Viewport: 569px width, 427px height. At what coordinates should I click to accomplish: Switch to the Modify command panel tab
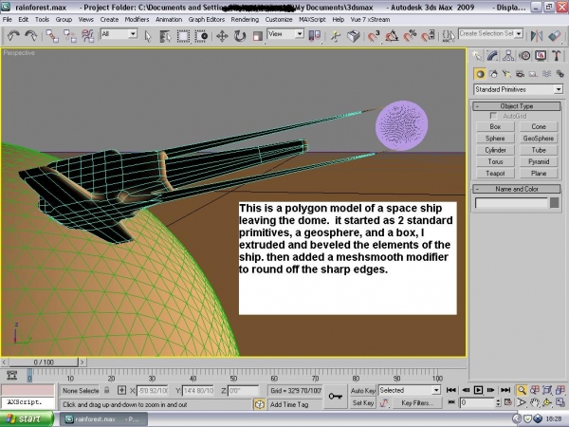492,56
